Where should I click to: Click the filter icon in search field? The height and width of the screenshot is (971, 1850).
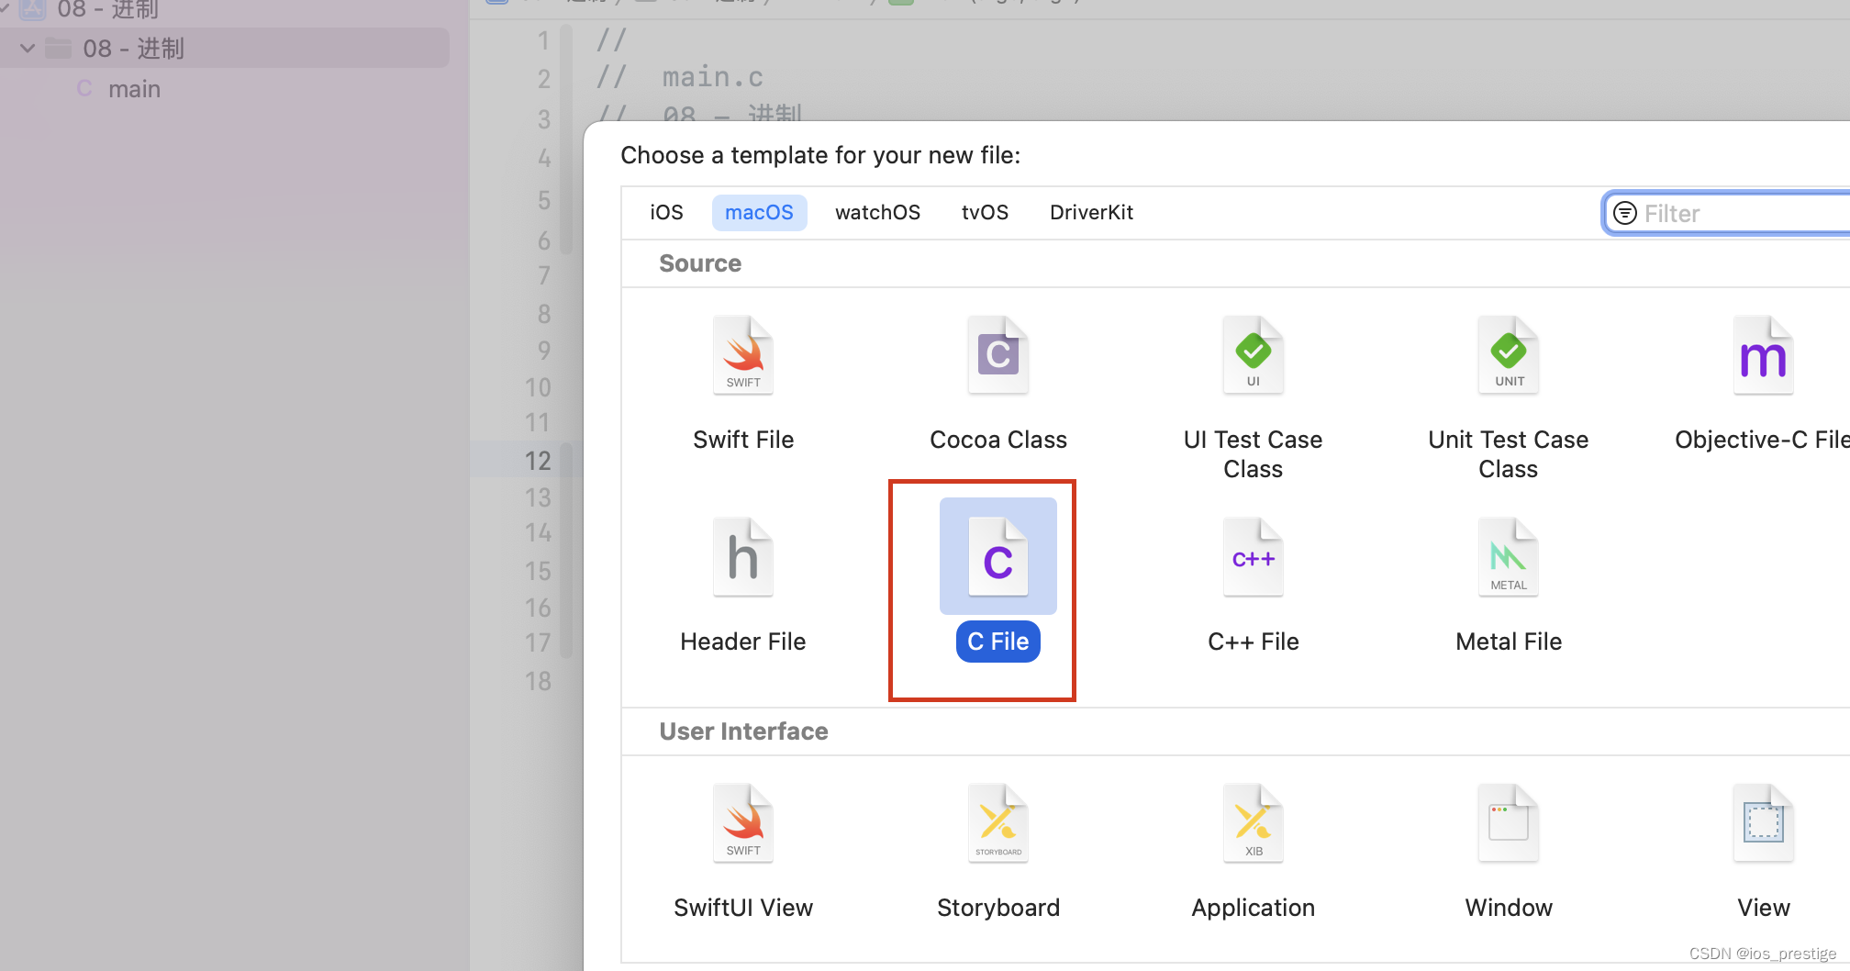point(1625,213)
